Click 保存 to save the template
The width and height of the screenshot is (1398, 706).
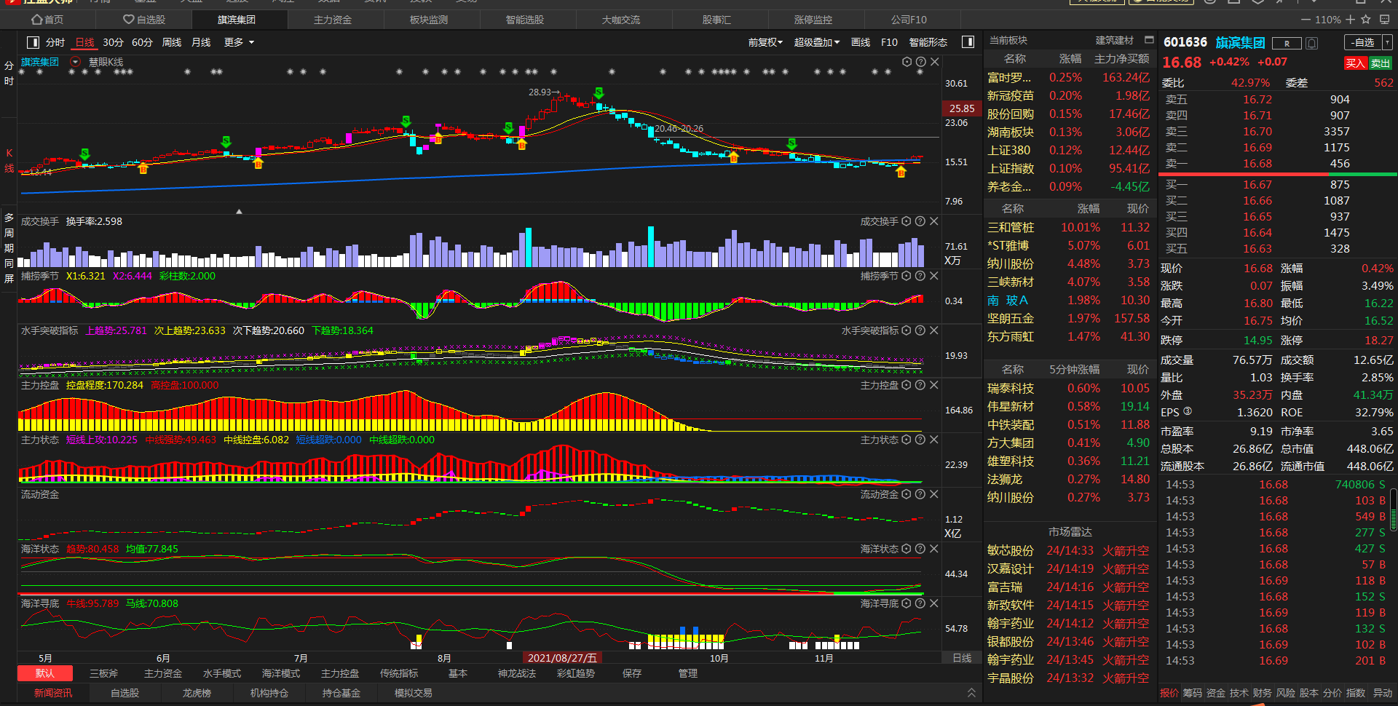[x=632, y=673]
